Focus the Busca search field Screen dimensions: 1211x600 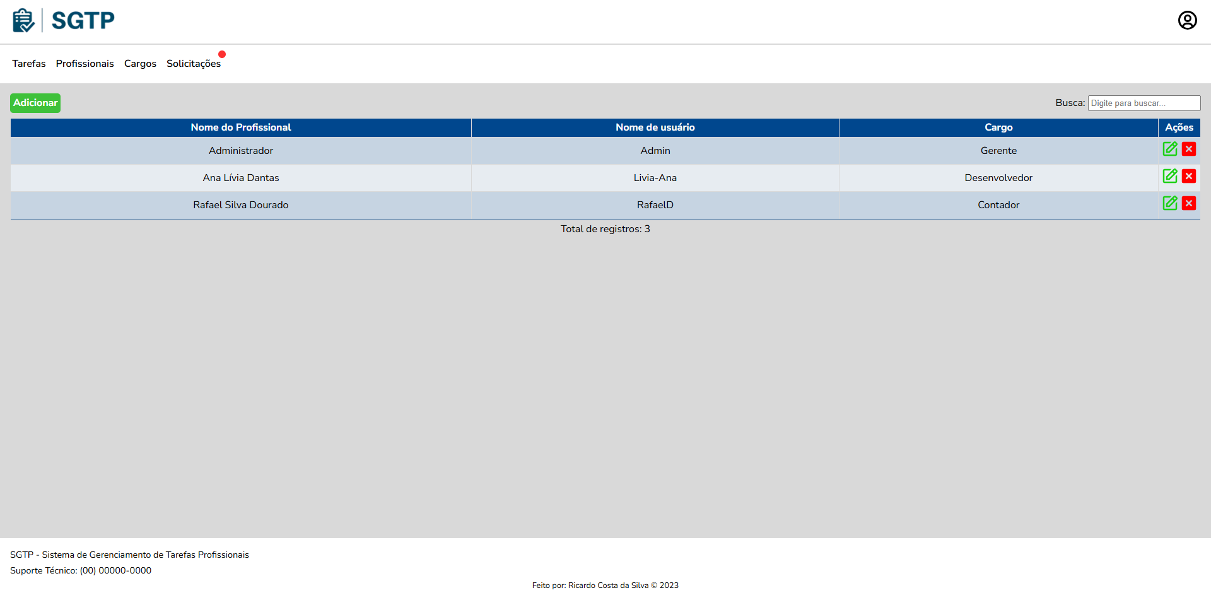(x=1144, y=103)
